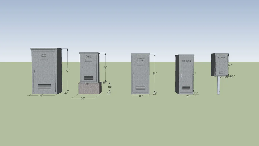Click the louvered vent on the Type M cabinet
This screenshot has height=146, width=259.
point(89,78)
